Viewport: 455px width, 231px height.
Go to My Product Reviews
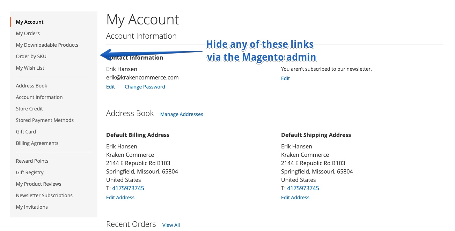(x=38, y=184)
